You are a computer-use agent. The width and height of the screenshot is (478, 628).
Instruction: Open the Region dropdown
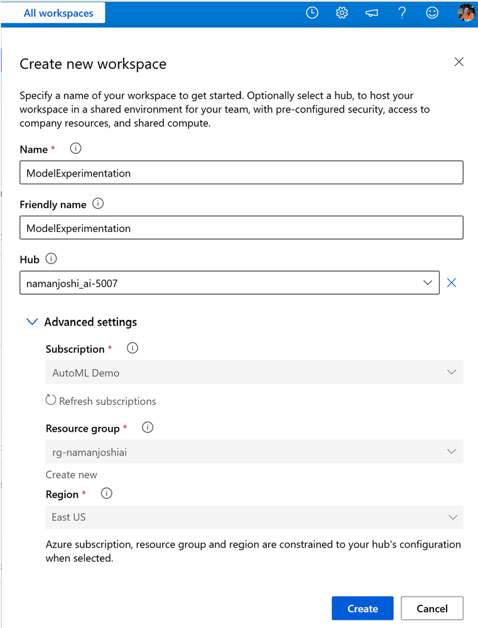(254, 517)
